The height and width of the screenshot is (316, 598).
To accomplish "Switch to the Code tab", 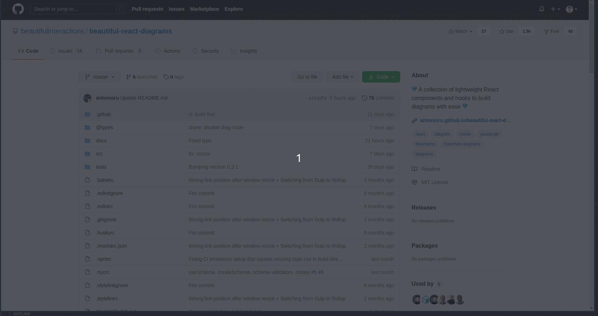I will [x=28, y=51].
